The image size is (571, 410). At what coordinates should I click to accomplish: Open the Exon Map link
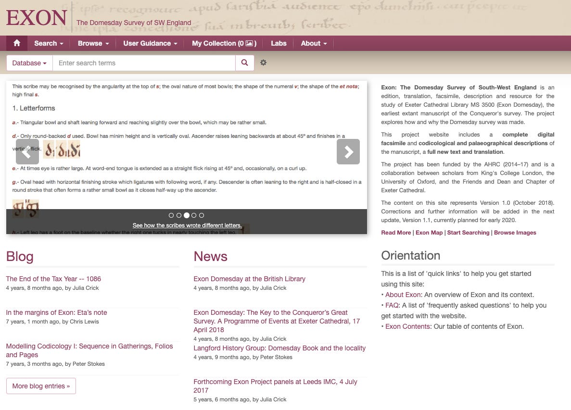429,233
